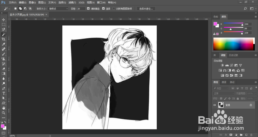Select the Move tool

[x=3, y=20]
